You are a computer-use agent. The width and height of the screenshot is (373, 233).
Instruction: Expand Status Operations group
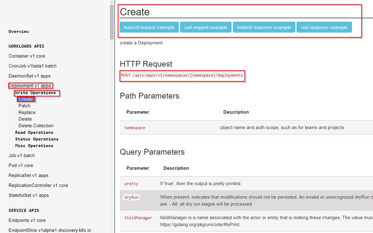point(37,139)
